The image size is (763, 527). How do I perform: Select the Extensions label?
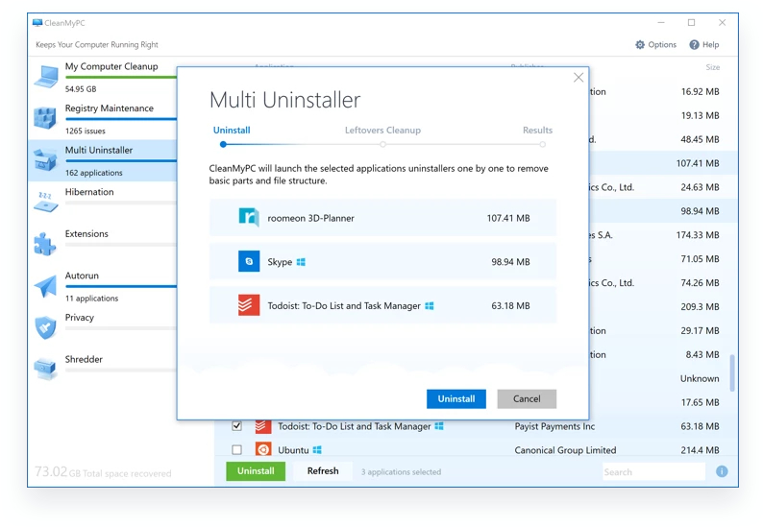(x=86, y=234)
